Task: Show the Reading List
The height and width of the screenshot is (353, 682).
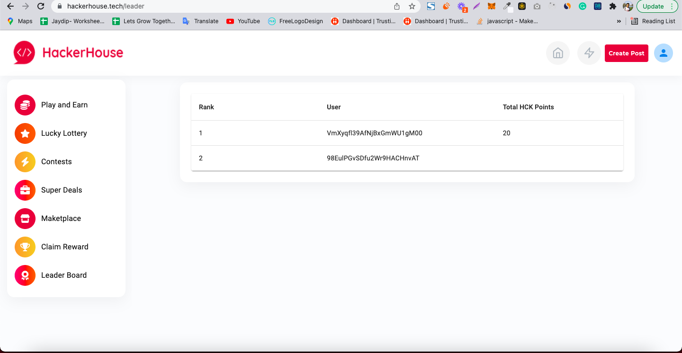Action: pos(653,21)
